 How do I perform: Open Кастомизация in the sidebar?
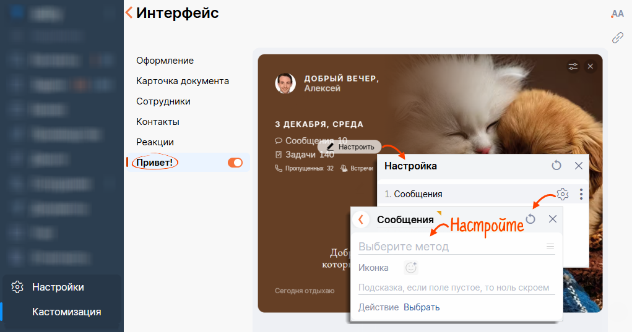click(x=66, y=312)
